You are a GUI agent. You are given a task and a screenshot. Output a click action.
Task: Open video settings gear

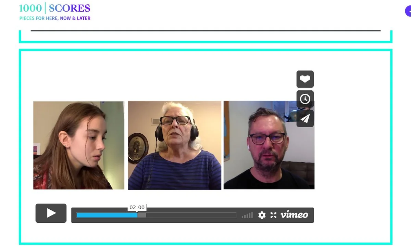click(262, 215)
